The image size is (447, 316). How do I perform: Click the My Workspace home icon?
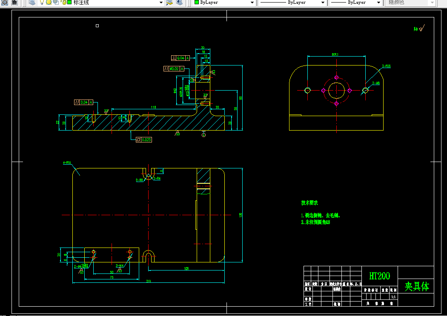coord(14,3)
